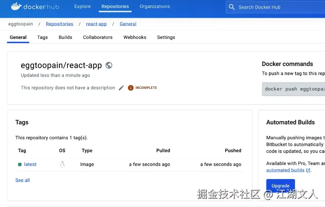Click 'This repository does not have a description'

tap(68, 88)
